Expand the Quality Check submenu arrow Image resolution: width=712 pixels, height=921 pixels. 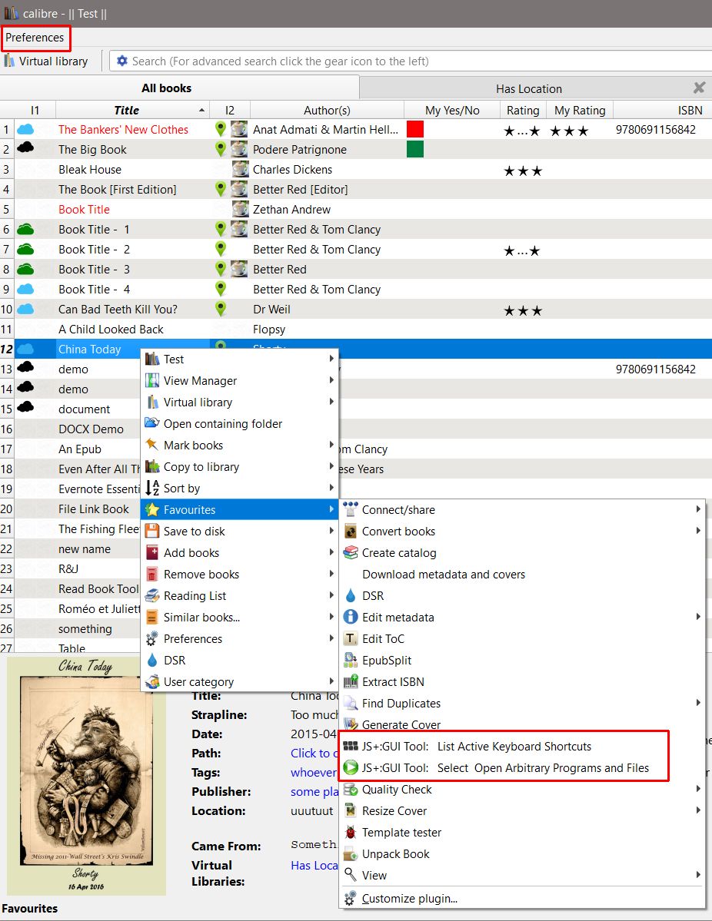click(698, 790)
